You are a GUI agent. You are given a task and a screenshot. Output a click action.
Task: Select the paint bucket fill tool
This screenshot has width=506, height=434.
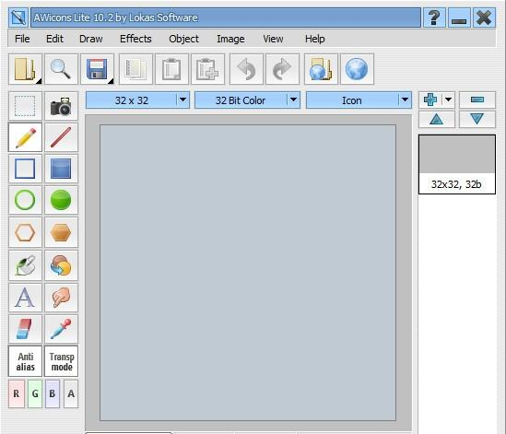pos(25,265)
